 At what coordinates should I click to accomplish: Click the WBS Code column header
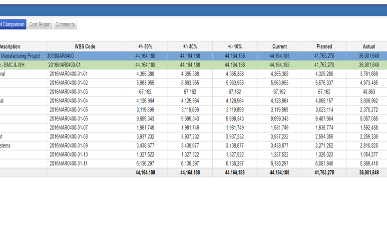[85, 46]
